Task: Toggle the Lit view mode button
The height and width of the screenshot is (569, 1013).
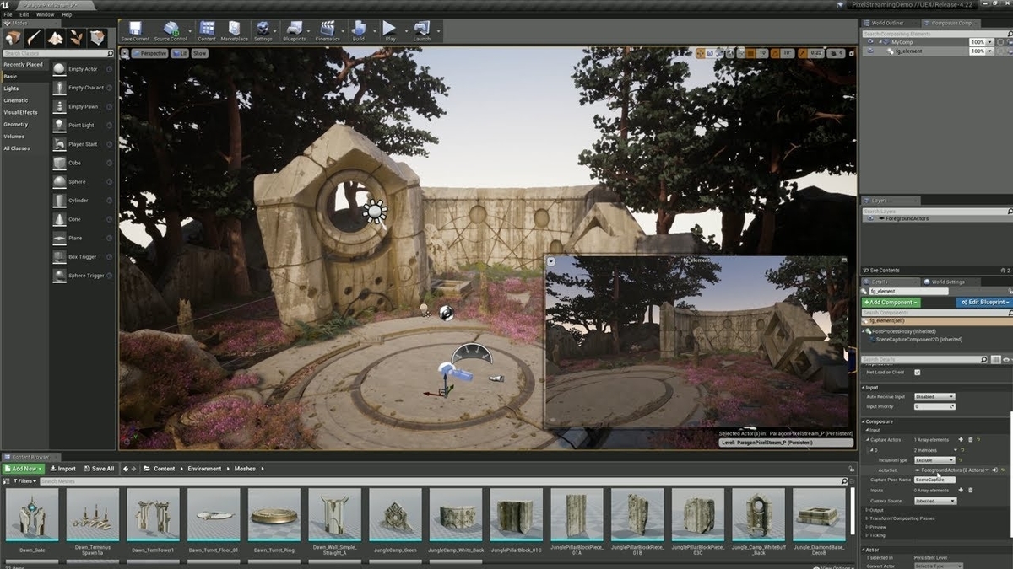Action: pos(179,53)
